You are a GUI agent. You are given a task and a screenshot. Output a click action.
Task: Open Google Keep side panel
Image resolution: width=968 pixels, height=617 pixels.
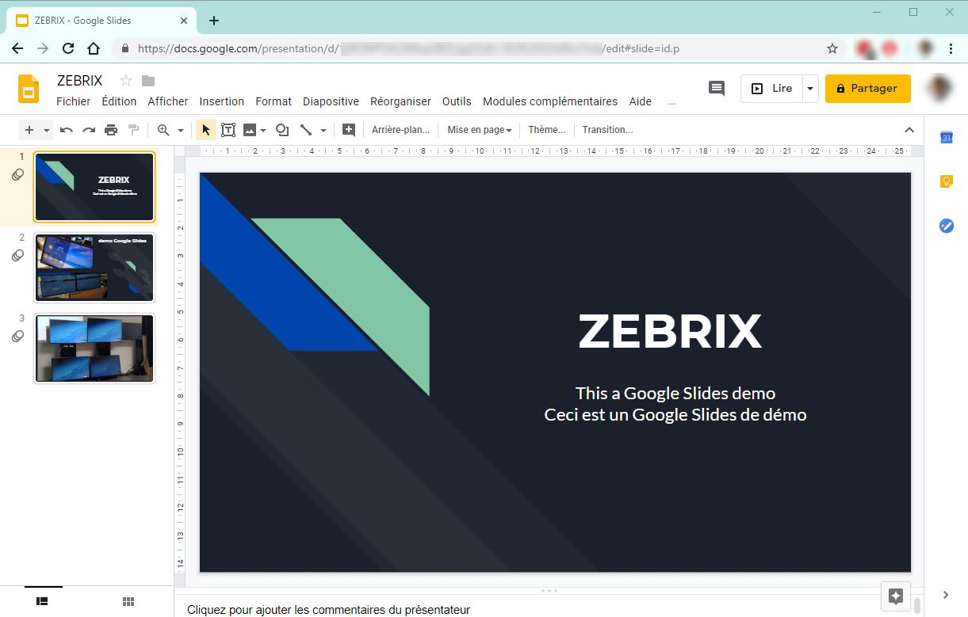[x=946, y=181]
